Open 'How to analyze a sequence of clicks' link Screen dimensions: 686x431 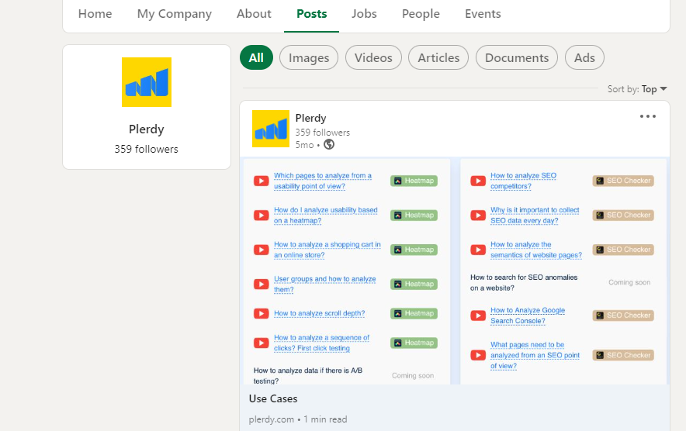coord(321,343)
